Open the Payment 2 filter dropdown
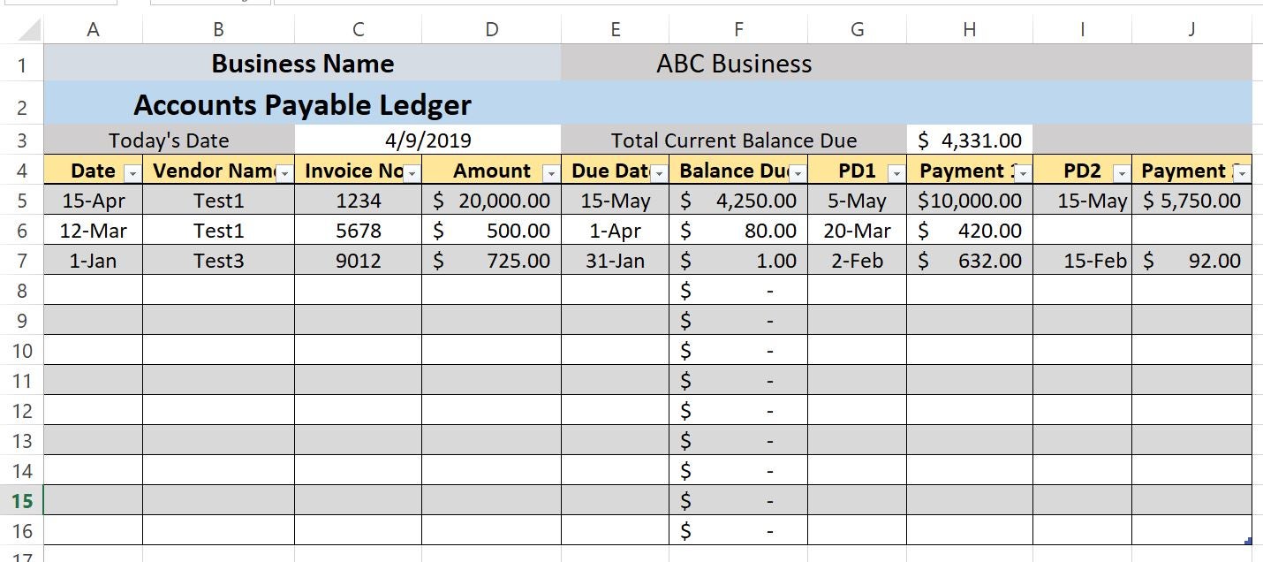Image resolution: width=1263 pixels, height=562 pixels. [1243, 171]
